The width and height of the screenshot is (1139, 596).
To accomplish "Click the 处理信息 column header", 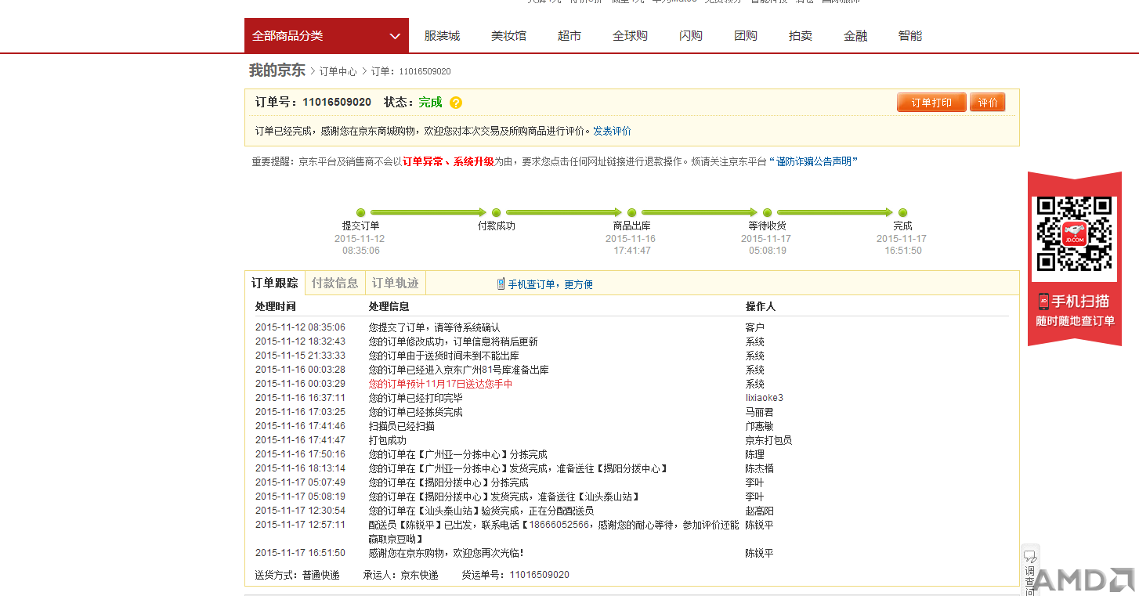I will [x=389, y=306].
